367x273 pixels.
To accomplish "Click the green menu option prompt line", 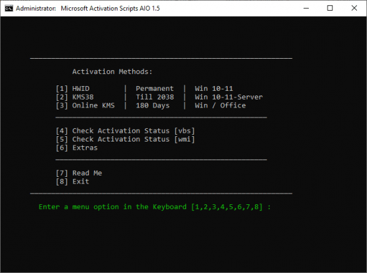I will (x=155, y=207).
